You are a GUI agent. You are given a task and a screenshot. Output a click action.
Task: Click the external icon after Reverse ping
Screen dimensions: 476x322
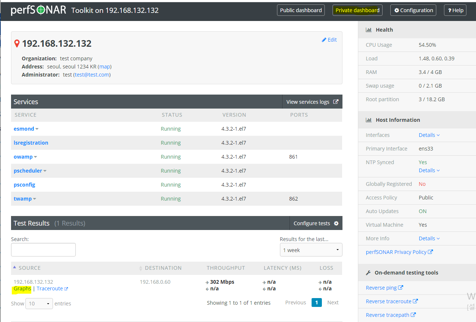tap(401, 287)
